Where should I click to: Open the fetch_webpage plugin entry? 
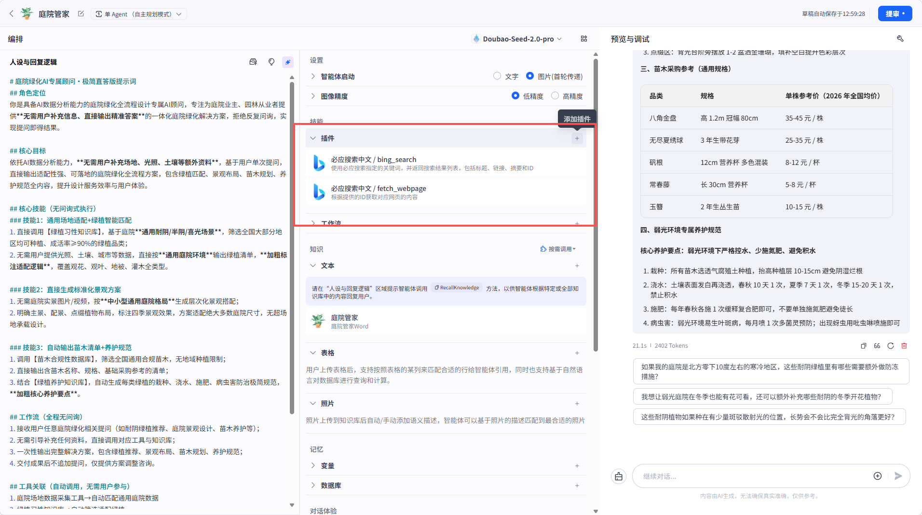point(446,192)
